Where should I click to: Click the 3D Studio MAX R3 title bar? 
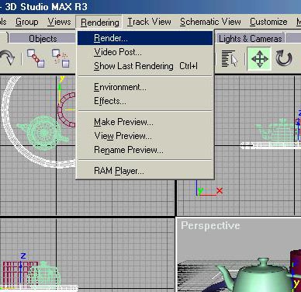pos(150,7)
